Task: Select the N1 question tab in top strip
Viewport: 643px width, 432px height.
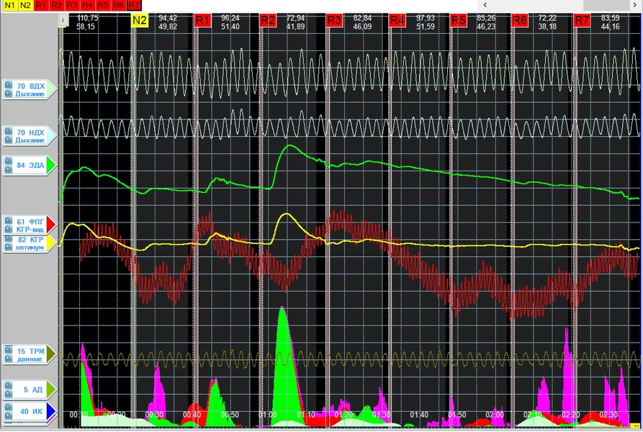Action: (x=9, y=5)
